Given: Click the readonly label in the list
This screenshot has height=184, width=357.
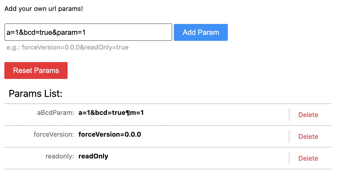Looking at the screenshot, I should pyautogui.click(x=60, y=156).
